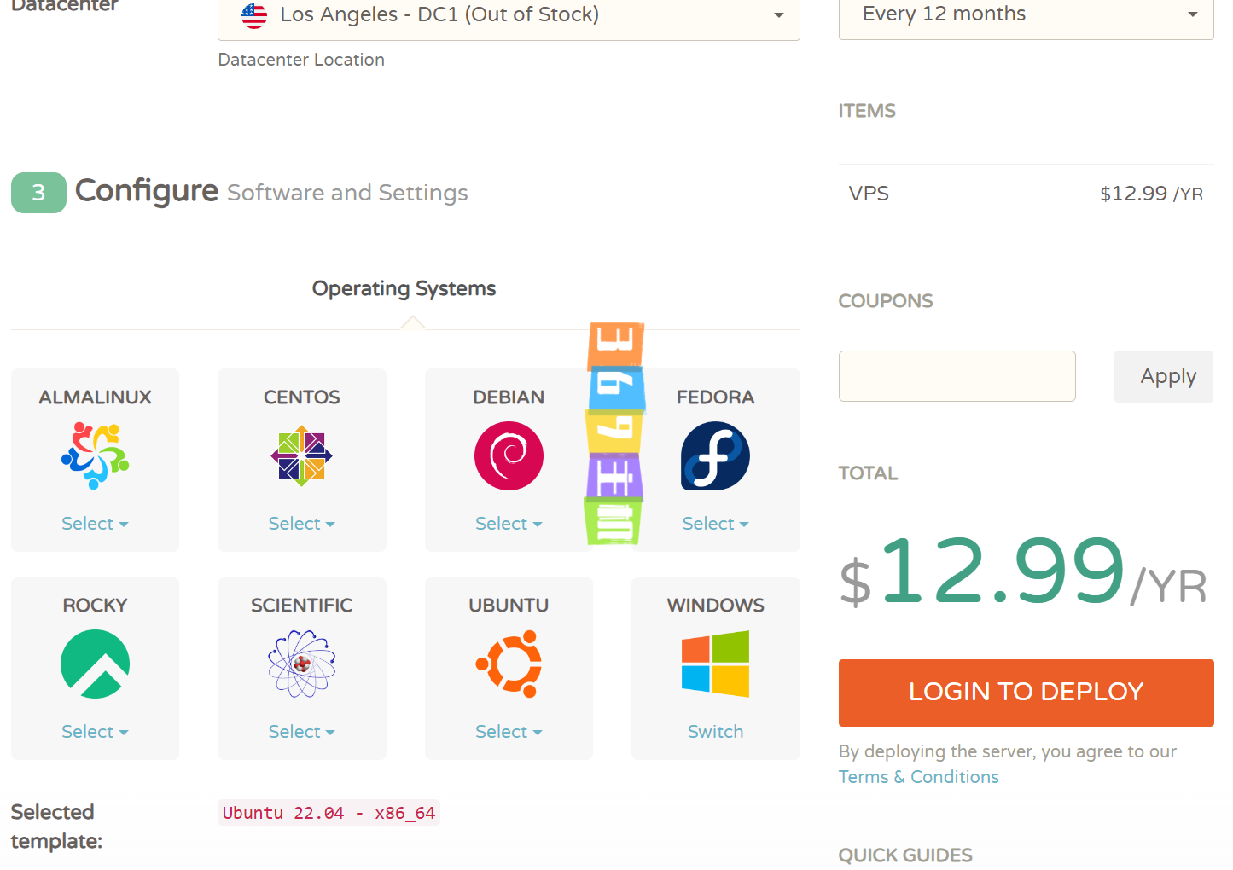1233x870 pixels.
Task: Click the Windows logo icon
Action: [x=715, y=664]
